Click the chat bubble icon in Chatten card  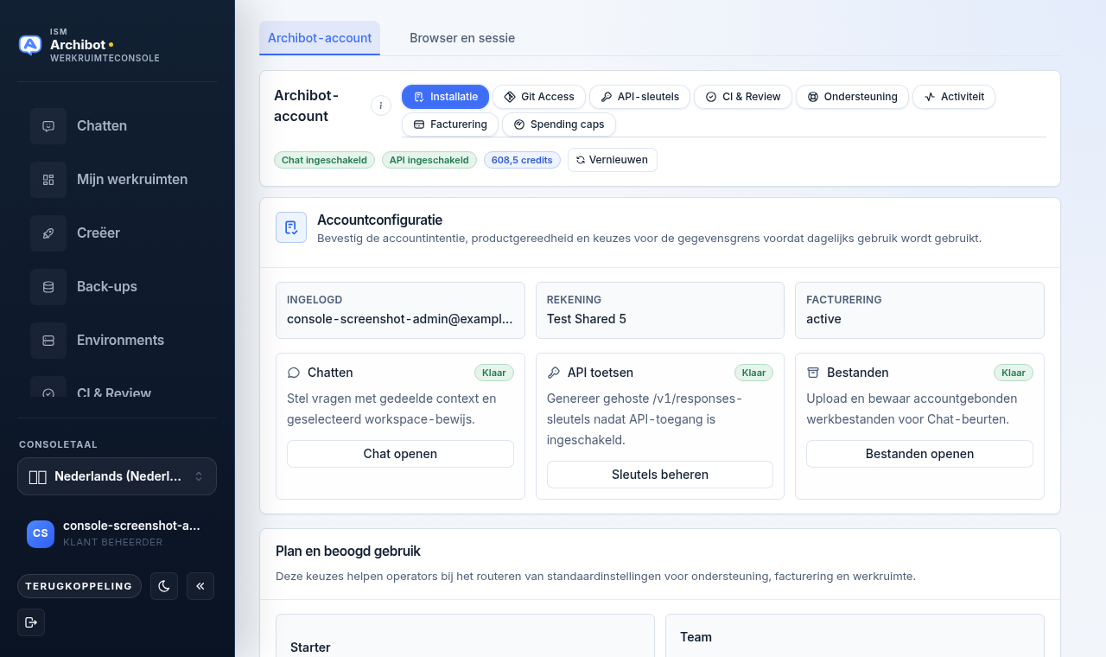click(x=294, y=373)
